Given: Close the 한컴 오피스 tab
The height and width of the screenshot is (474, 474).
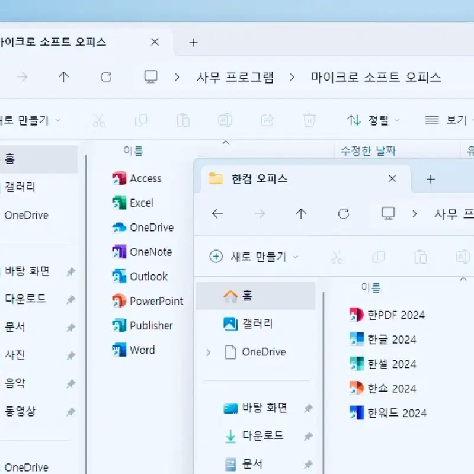Looking at the screenshot, I should pos(392,179).
